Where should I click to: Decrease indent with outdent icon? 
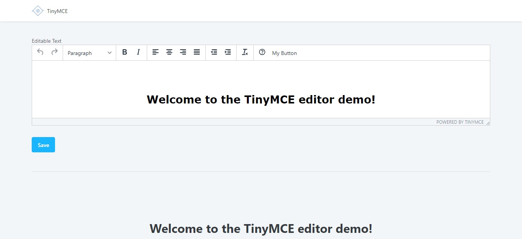[x=214, y=52]
